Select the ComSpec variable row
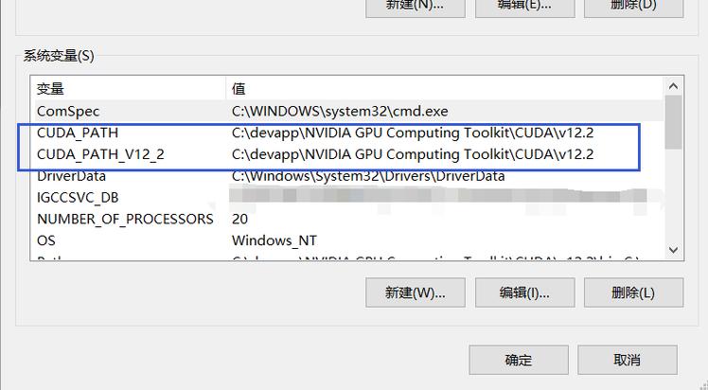708x390 pixels. [347, 111]
